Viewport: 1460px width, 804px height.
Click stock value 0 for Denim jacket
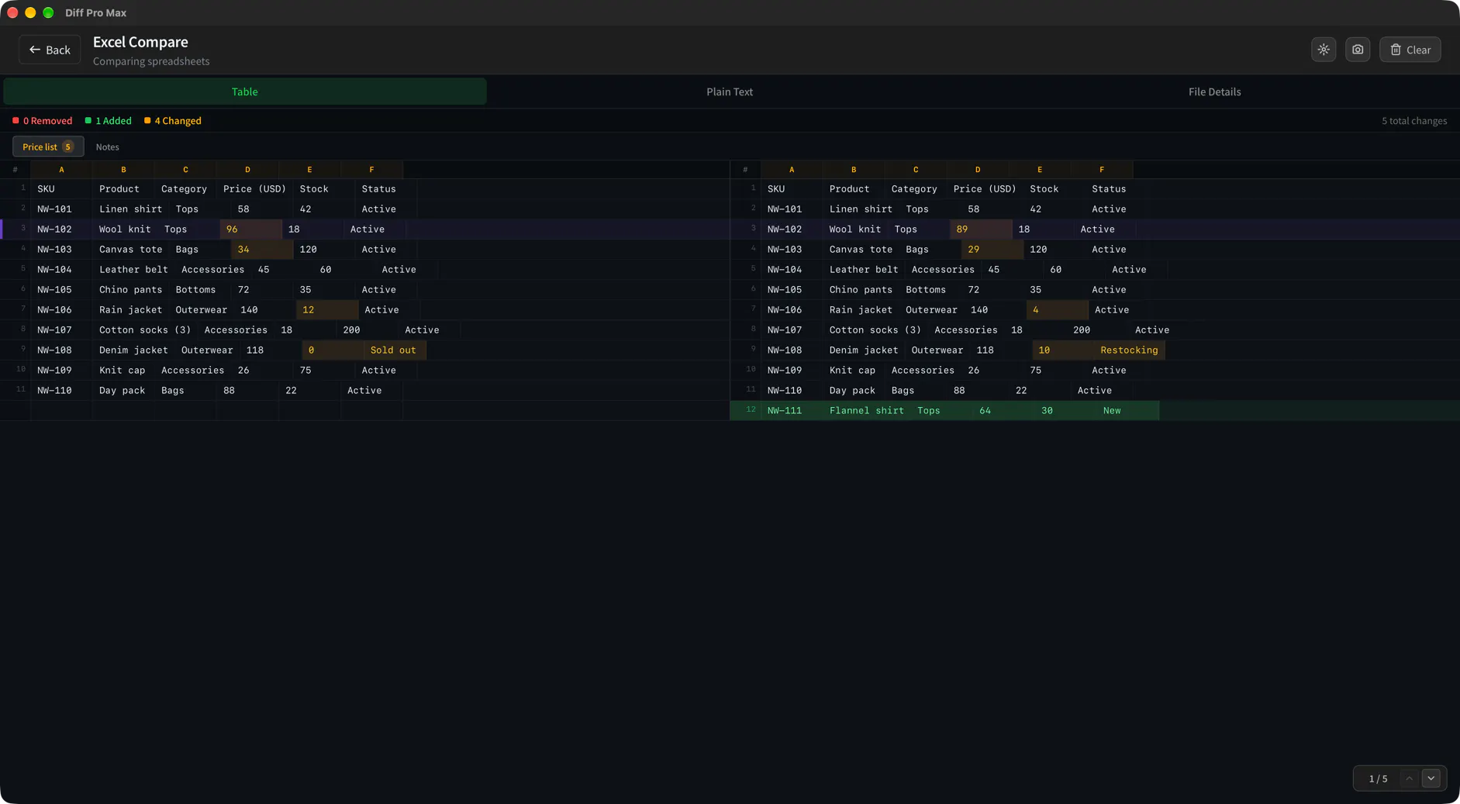click(x=333, y=350)
